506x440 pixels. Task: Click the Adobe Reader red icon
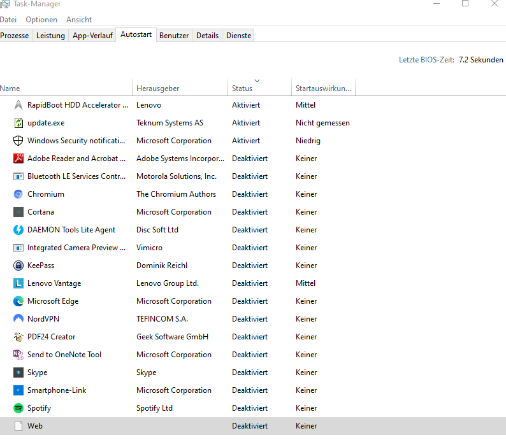tap(18, 159)
